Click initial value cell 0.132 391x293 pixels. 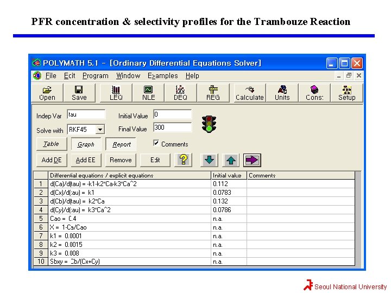pos(229,201)
